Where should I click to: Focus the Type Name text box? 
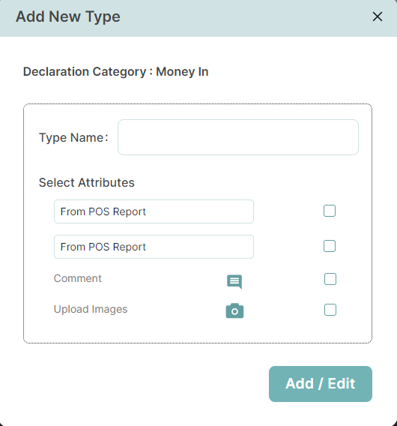[x=238, y=137]
